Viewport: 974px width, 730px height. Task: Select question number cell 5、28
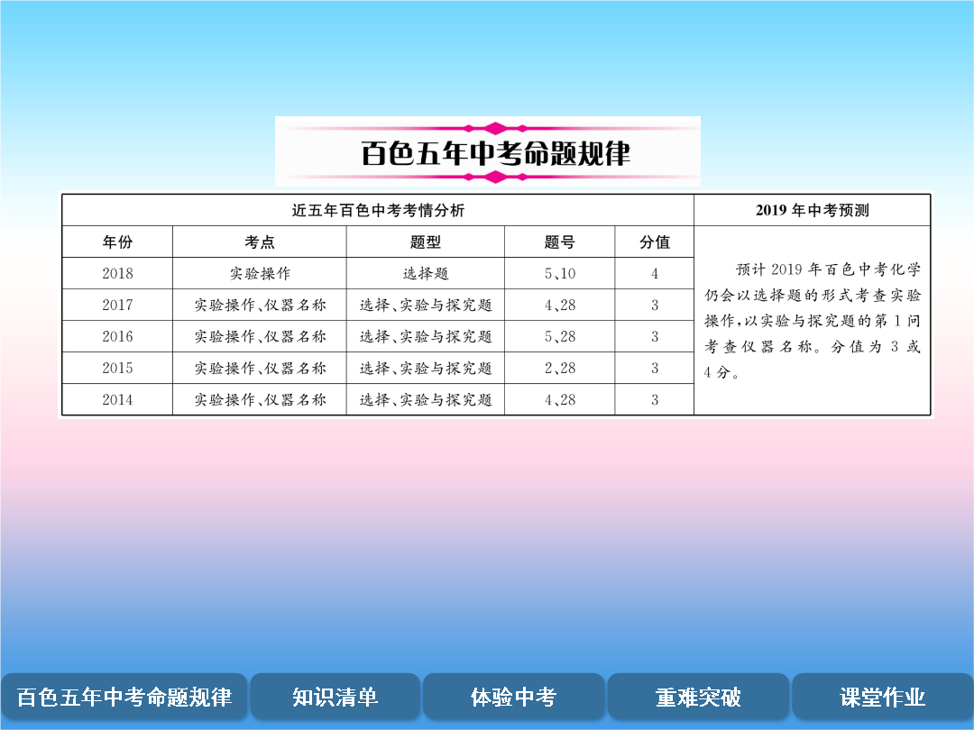[560, 336]
